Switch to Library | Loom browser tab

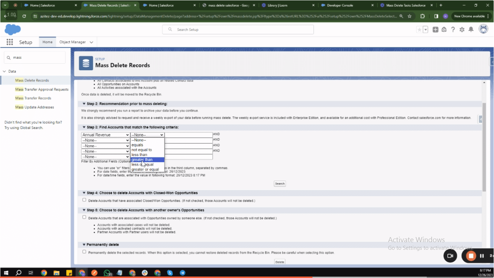[278, 5]
